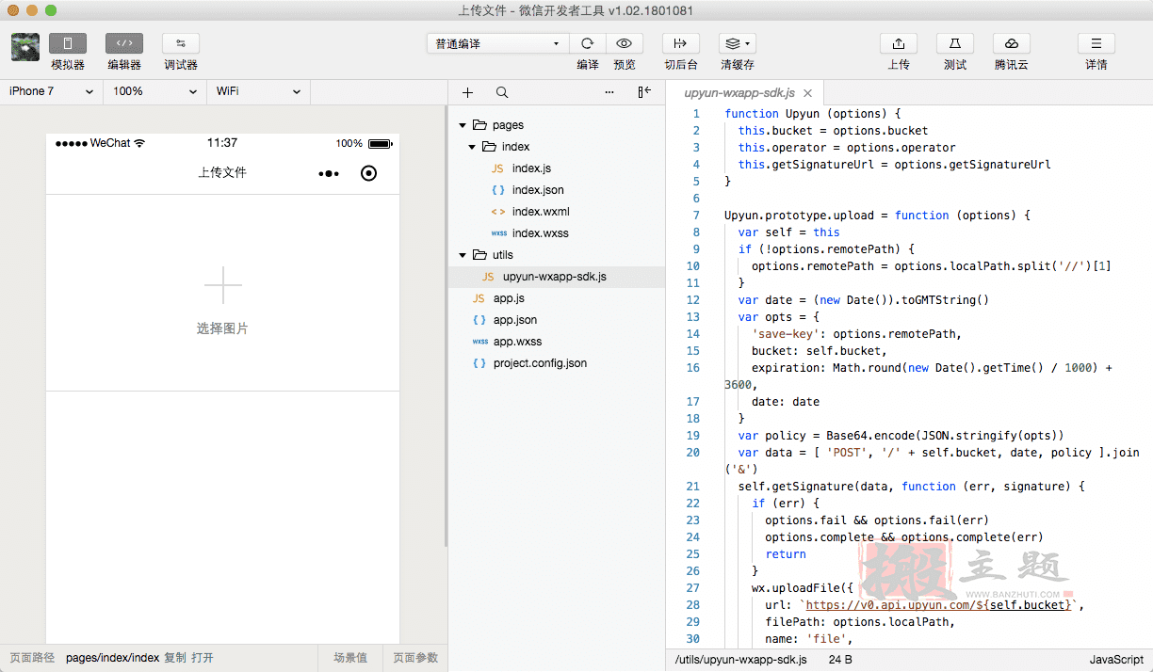Click the test (测试) flask icon

(955, 43)
